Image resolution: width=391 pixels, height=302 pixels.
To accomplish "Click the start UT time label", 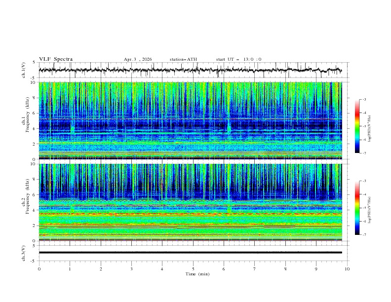I will pyautogui.click(x=238, y=59).
